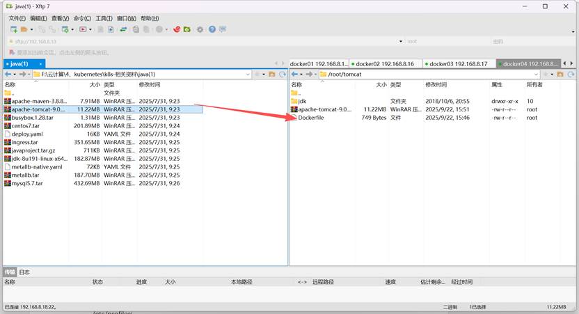Click the local pane Back arrow
The width and height of the screenshot is (579, 314).
tap(8, 74)
